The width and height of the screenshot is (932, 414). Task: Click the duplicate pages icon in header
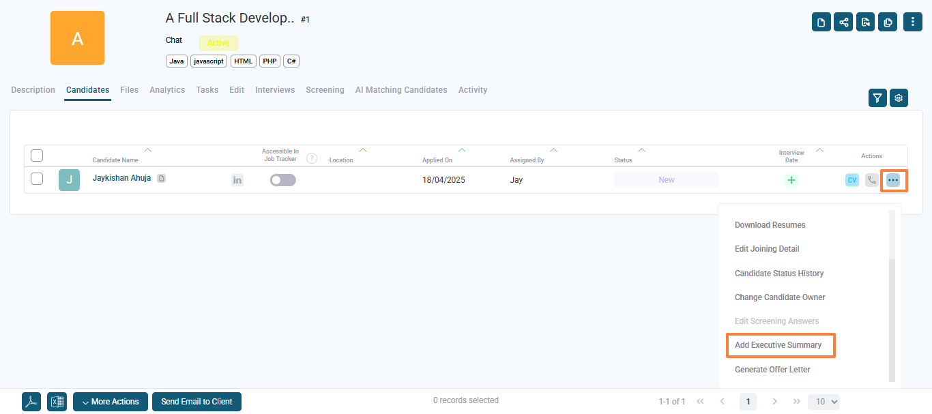pos(888,22)
